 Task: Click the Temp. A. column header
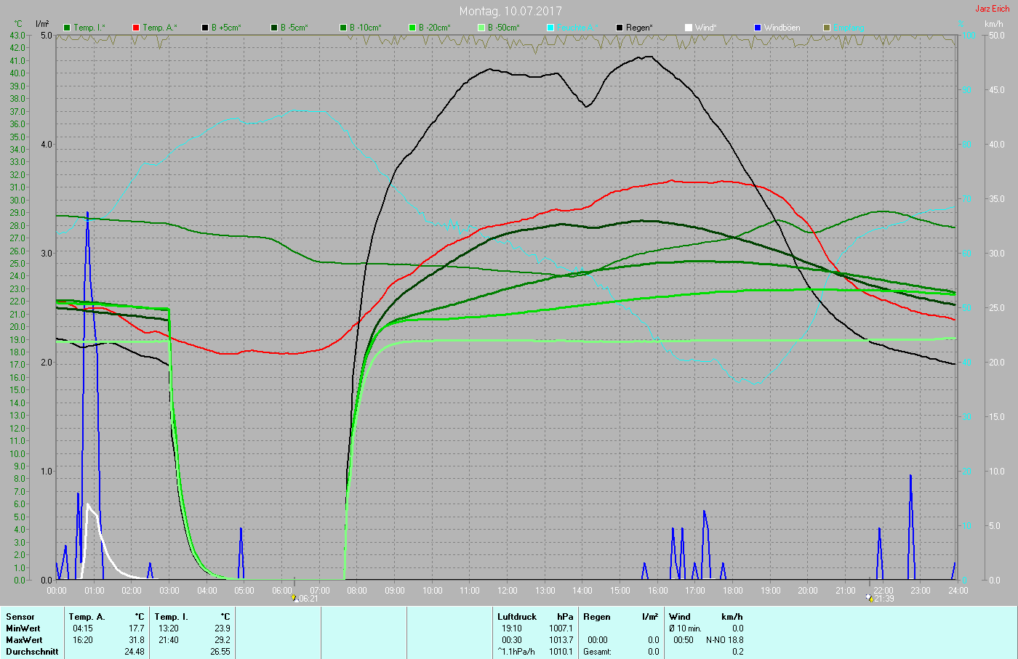pos(87,617)
